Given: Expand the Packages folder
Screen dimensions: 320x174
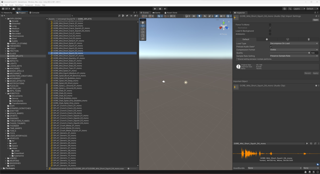Looking at the screenshot, I should [2, 168].
